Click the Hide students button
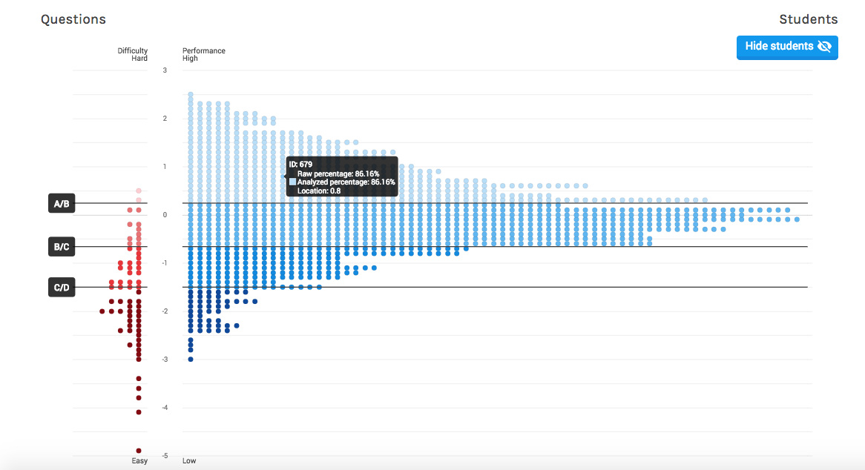This screenshot has width=865, height=470. pos(787,47)
